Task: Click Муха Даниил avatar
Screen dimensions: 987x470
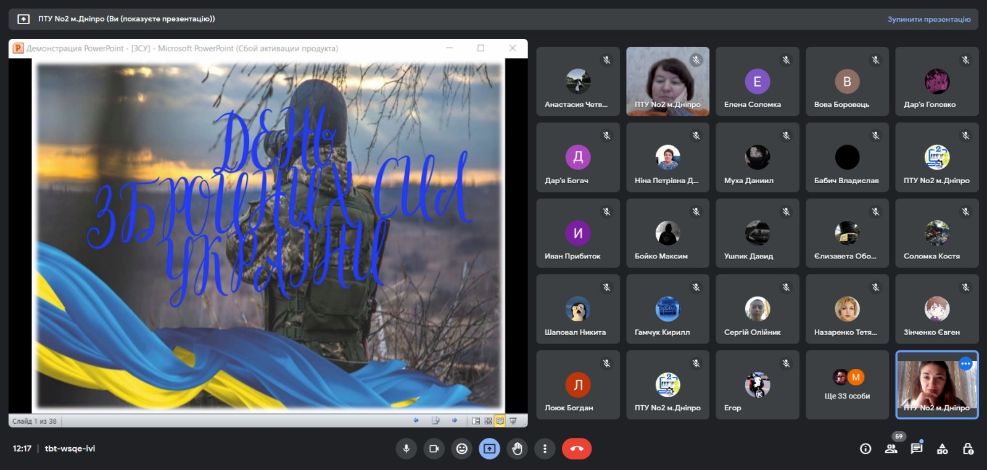Action: point(758,157)
